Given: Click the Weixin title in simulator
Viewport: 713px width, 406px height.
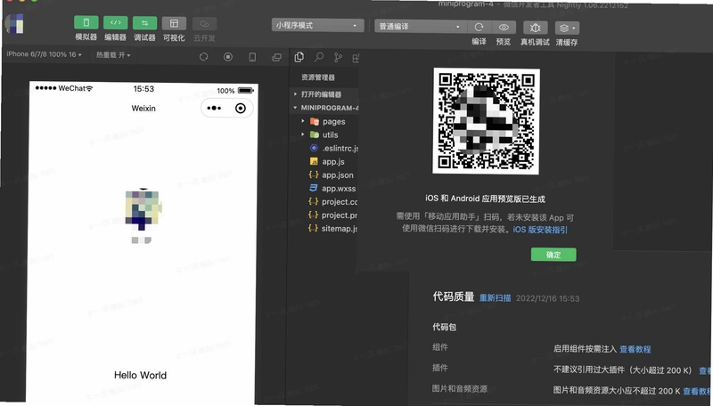Looking at the screenshot, I should (143, 108).
